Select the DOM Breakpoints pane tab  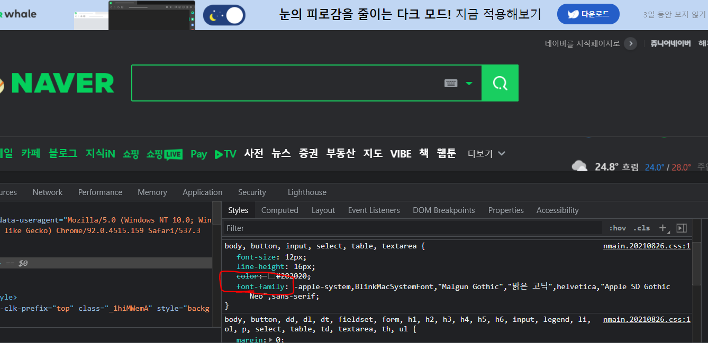click(444, 210)
